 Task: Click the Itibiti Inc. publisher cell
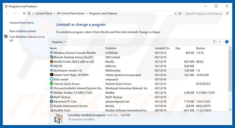[111, 66]
